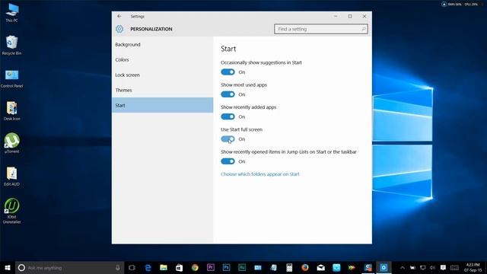This screenshot has width=487, height=274.
Task: Show hidden tray icons chevron
Action: [403, 268]
